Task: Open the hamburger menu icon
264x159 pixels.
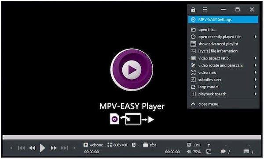Action: [x=205, y=10]
